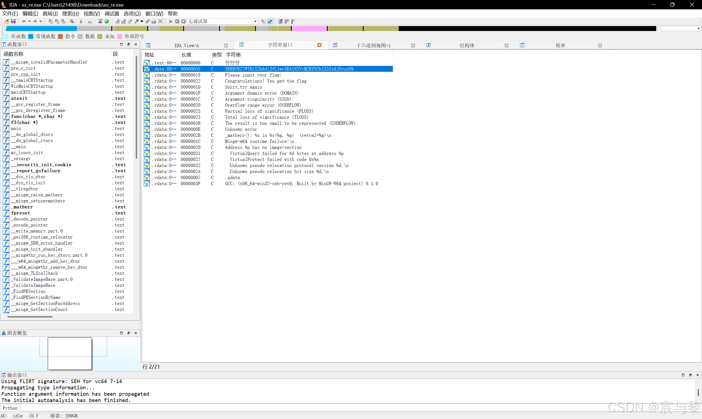Select the 'Congratulations! You get the flag' string

point(265,81)
